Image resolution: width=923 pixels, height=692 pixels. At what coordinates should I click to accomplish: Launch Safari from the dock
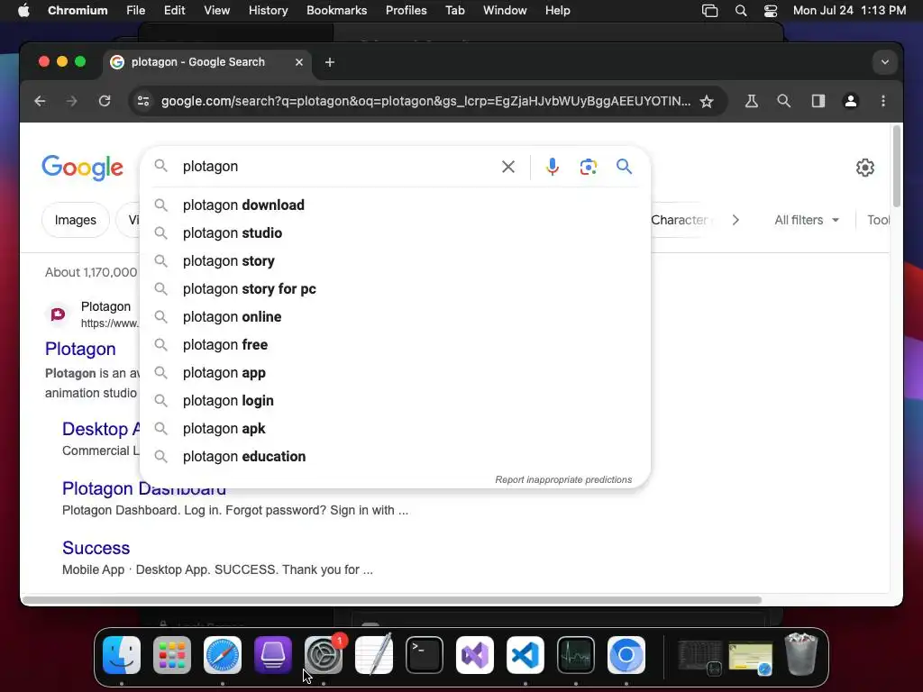click(223, 655)
